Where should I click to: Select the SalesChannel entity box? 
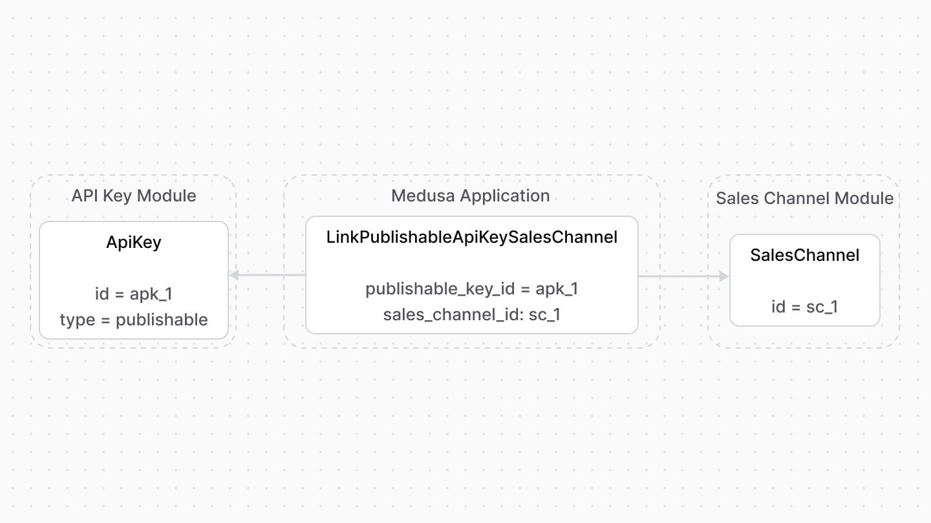point(804,280)
